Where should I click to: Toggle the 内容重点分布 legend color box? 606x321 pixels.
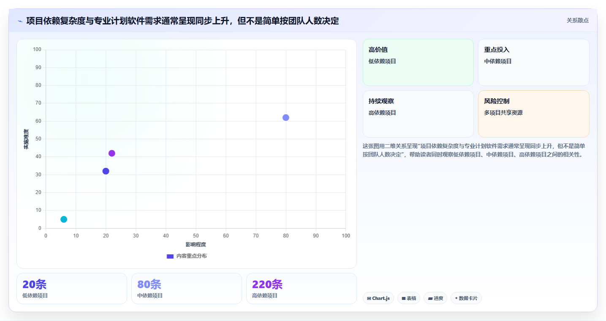[x=170, y=256]
